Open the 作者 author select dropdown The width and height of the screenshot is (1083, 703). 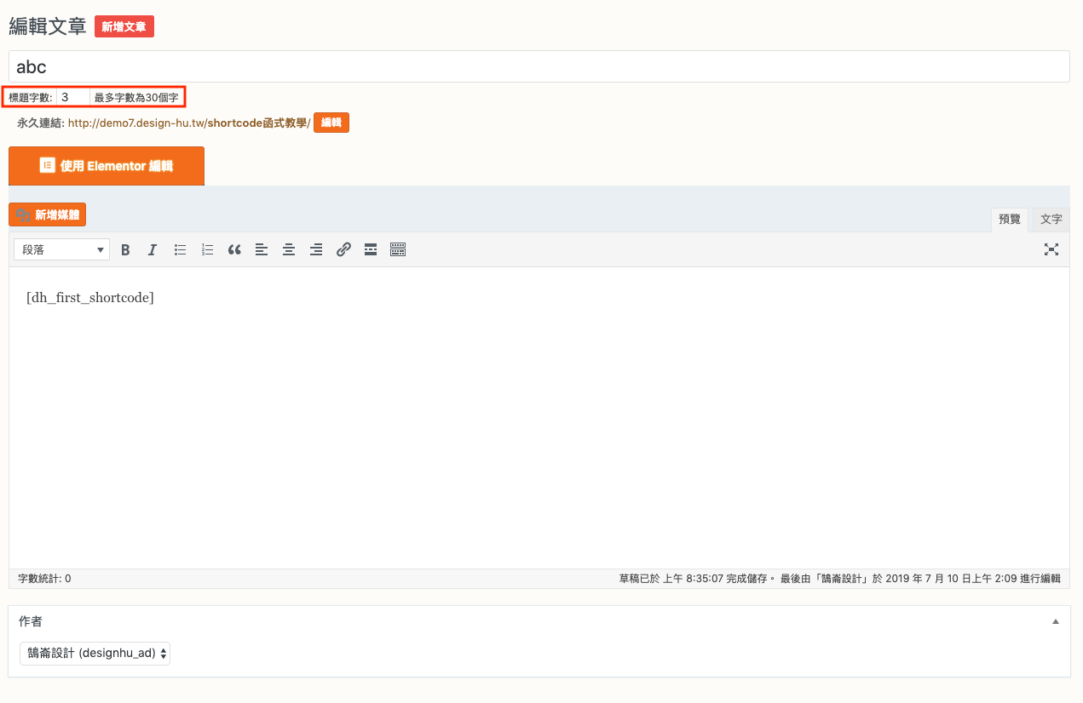pyautogui.click(x=95, y=654)
